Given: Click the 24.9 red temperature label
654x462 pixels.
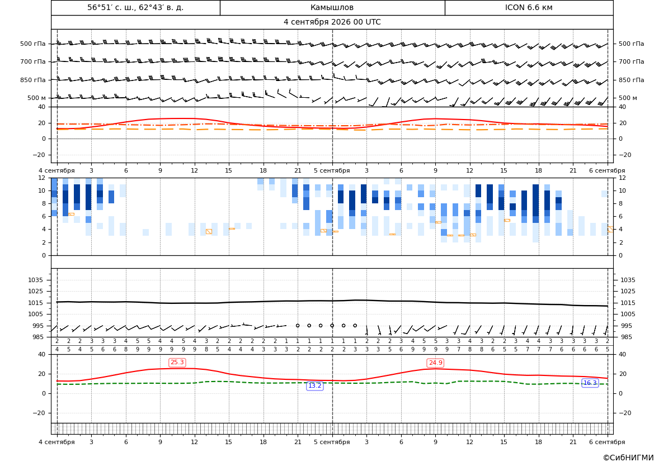Looking at the screenshot, I should pyautogui.click(x=435, y=363).
